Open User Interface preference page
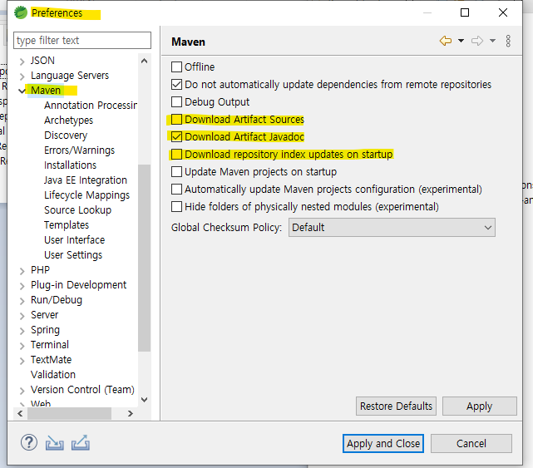 pos(75,240)
